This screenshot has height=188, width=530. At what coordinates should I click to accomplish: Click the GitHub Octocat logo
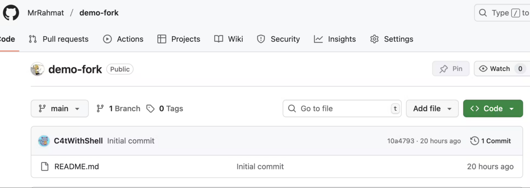coord(11,13)
